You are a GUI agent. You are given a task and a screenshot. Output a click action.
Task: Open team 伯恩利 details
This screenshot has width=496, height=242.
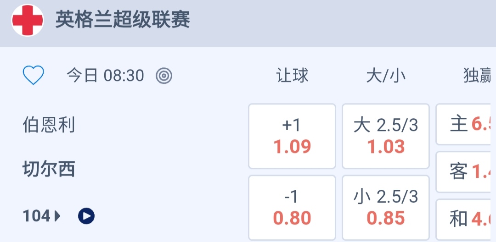click(x=49, y=125)
